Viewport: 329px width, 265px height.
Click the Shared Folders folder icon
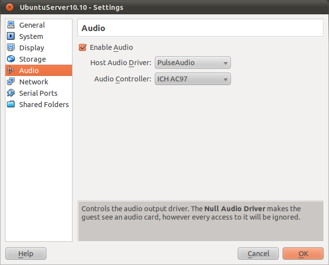coord(11,105)
